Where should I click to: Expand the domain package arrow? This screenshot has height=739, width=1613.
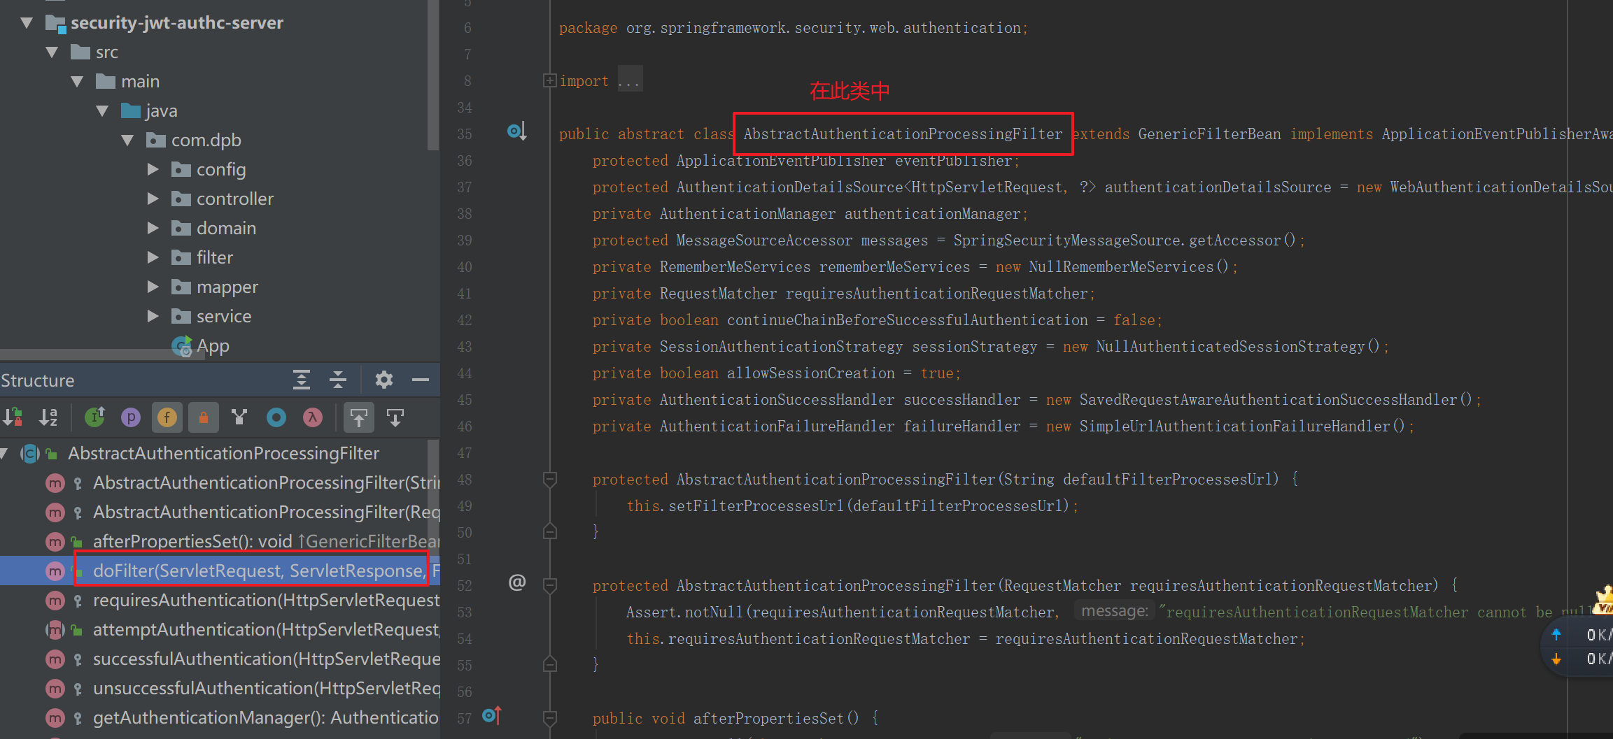tap(153, 228)
